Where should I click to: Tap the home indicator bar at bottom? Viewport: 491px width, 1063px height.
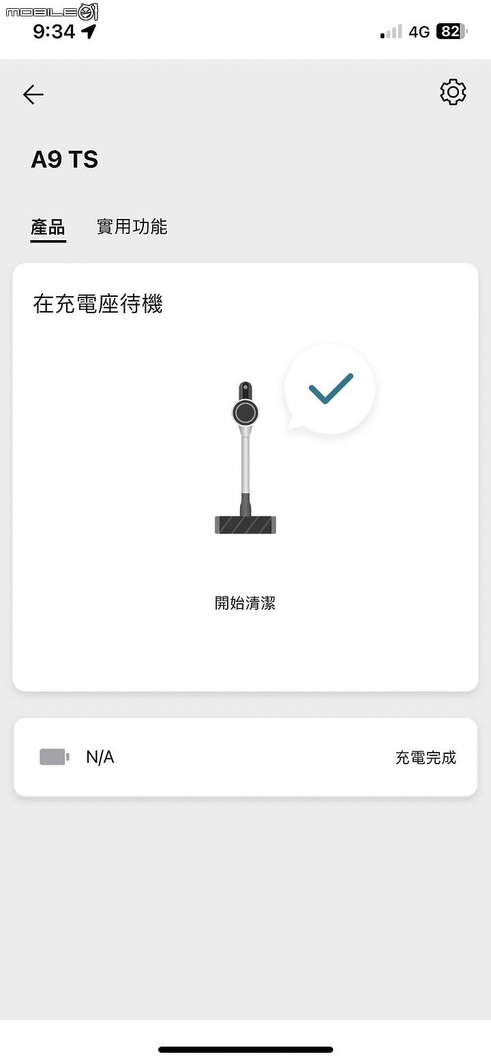(x=245, y=1049)
